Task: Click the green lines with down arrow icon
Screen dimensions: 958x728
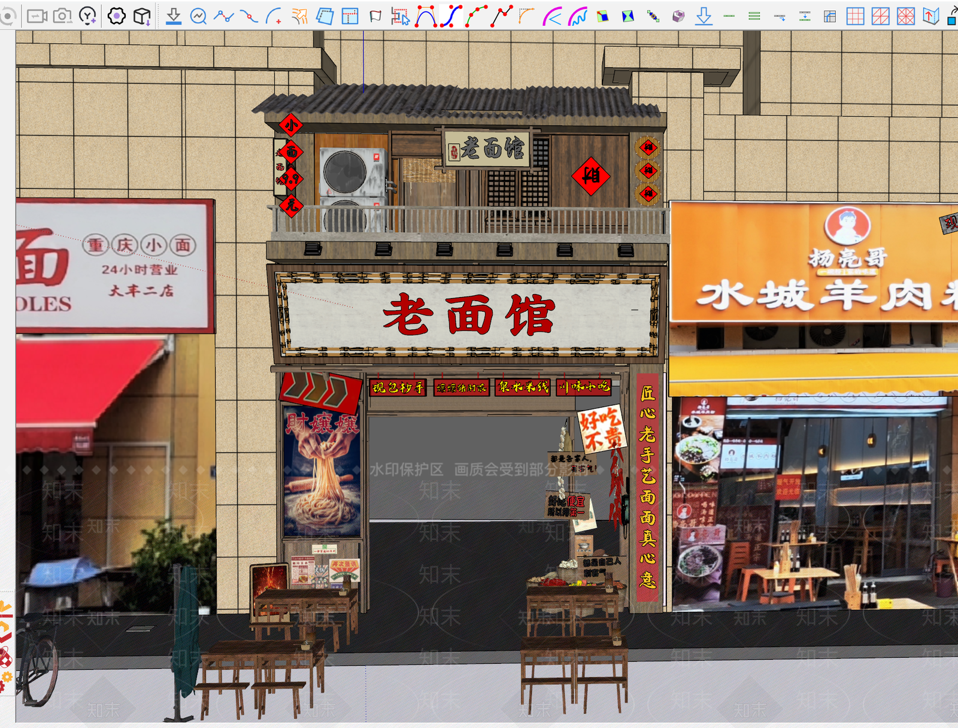Action: (x=805, y=16)
